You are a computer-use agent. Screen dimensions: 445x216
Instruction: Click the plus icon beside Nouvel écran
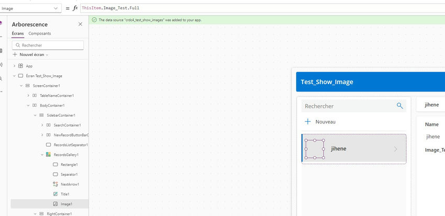pyautogui.click(x=15, y=54)
